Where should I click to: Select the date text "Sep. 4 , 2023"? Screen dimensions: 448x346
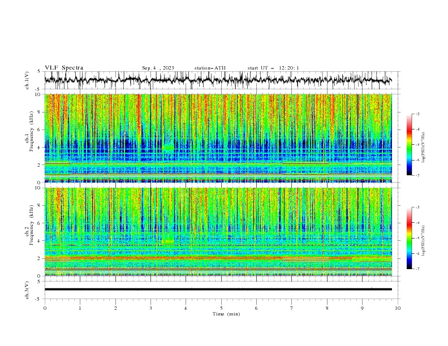pos(158,68)
